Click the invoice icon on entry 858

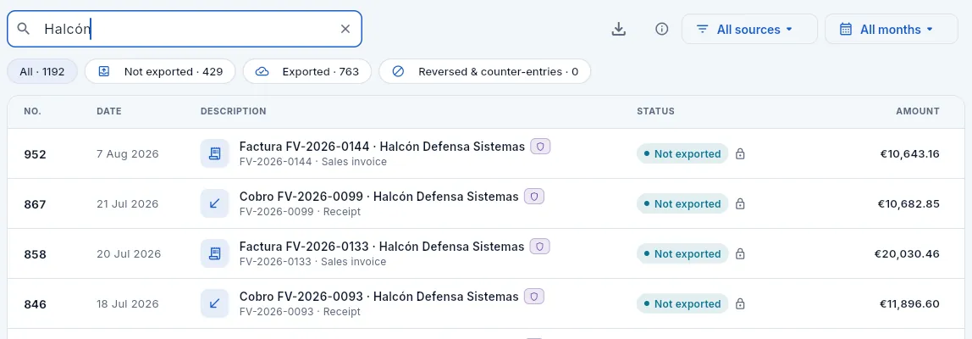(x=214, y=253)
